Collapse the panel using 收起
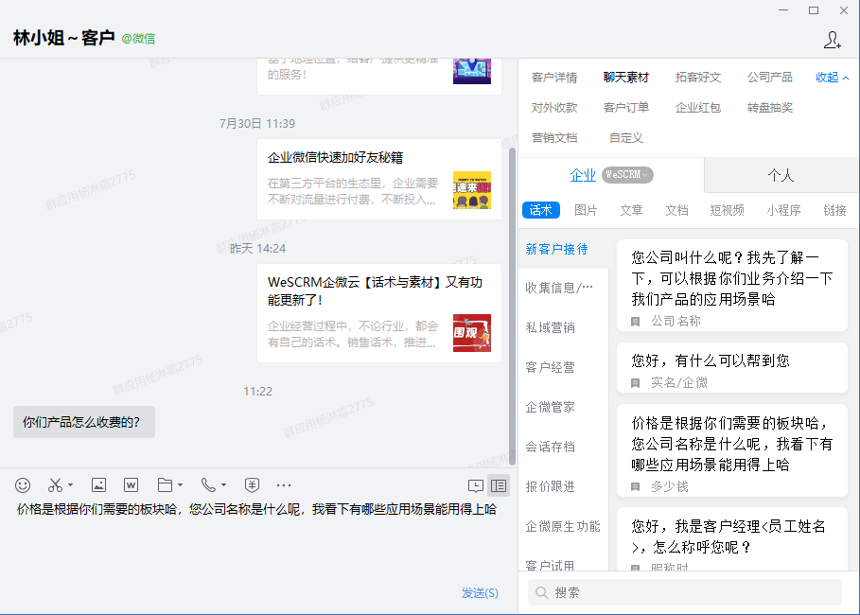The height and width of the screenshot is (615, 860). (x=833, y=78)
